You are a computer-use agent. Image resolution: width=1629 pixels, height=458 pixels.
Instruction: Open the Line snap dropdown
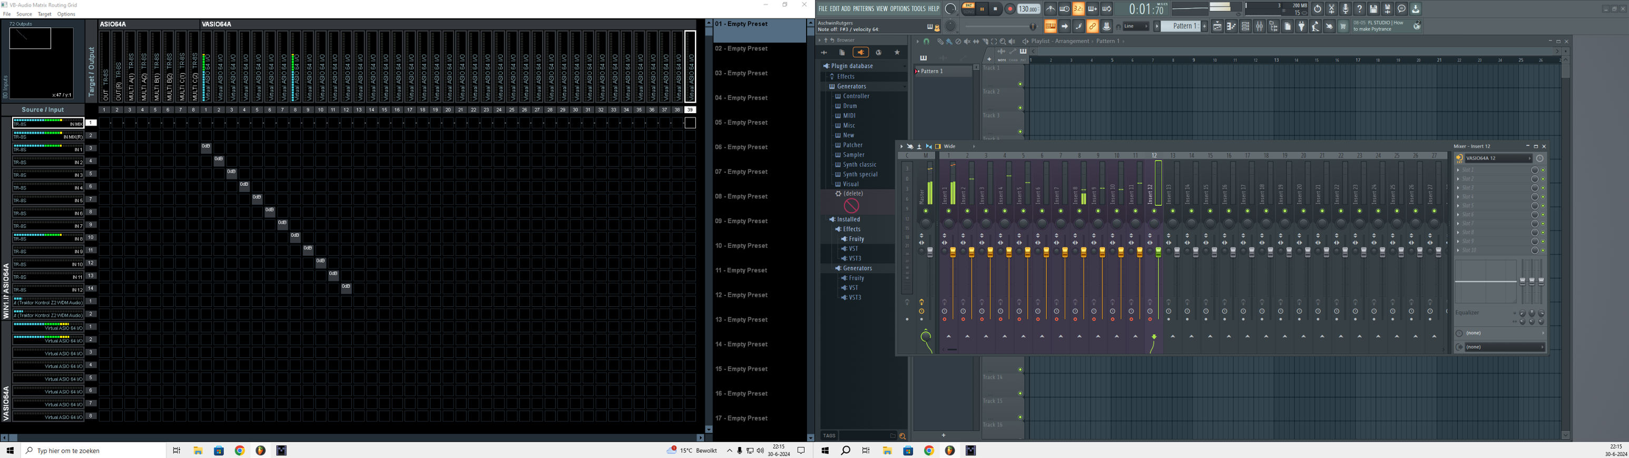pyautogui.click(x=1136, y=26)
